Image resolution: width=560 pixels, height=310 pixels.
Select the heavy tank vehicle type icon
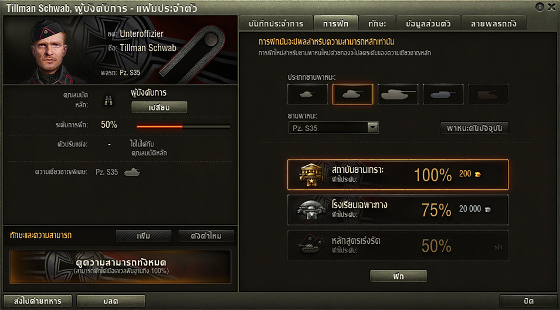tap(398, 94)
